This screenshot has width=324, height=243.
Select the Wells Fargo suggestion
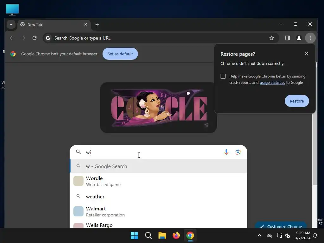(158, 224)
